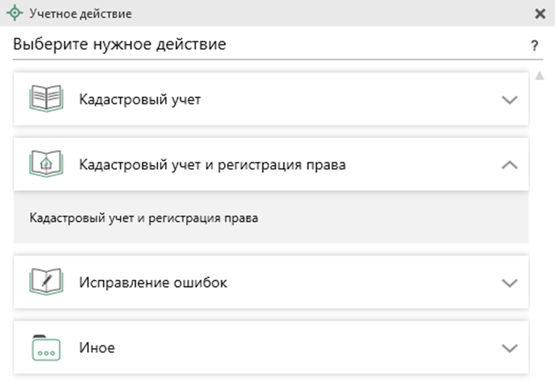Viewport: 555px width, 381px height.
Task: Collapse Кадастровый учет и регистрация права with up chevron
Action: tap(510, 165)
